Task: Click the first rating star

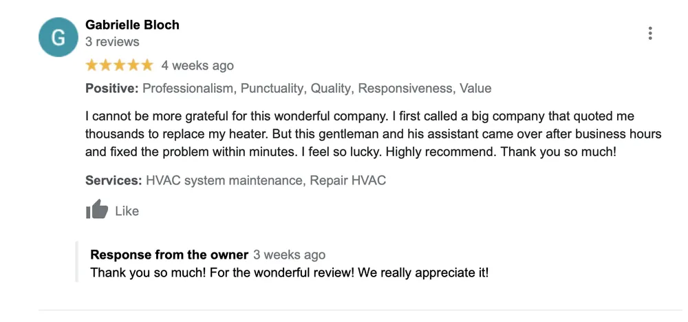Action: [x=92, y=65]
